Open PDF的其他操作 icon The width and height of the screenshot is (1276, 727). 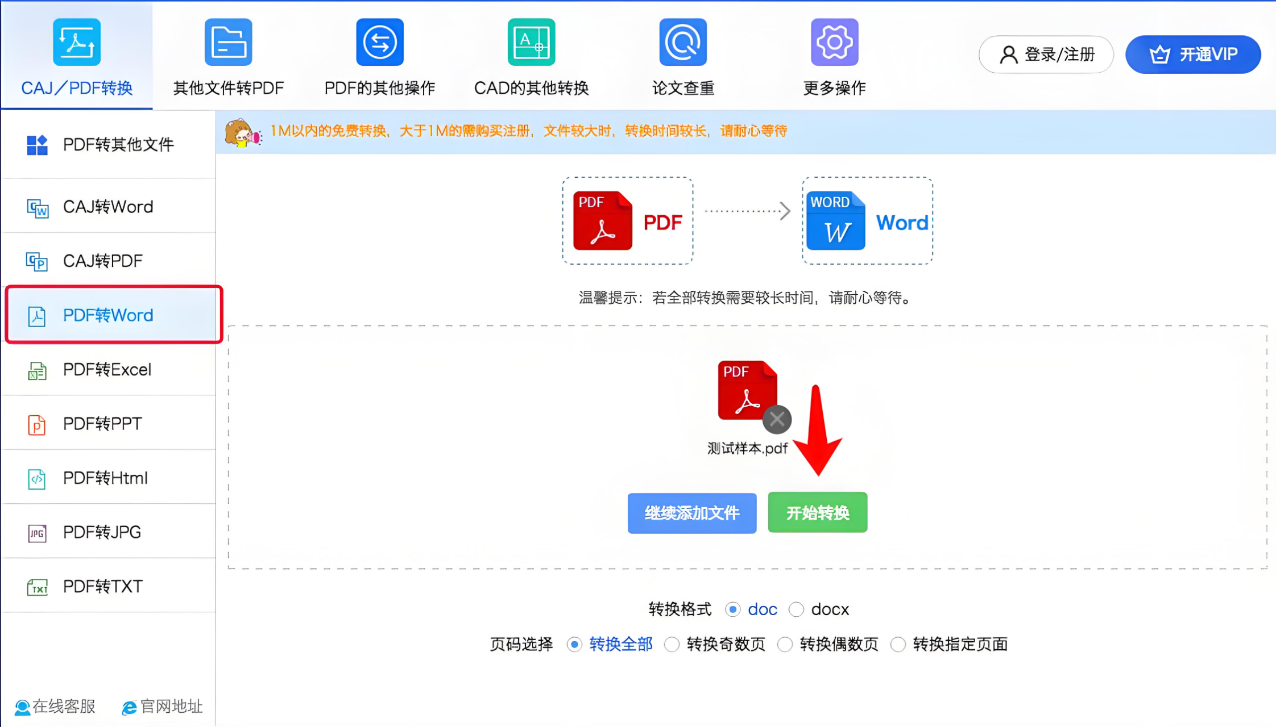click(380, 42)
